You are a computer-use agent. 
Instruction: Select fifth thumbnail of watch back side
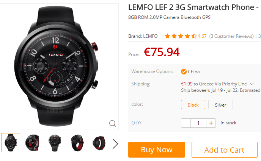click(x=99, y=142)
